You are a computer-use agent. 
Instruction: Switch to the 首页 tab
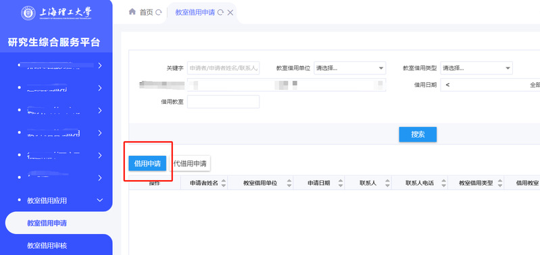coord(146,13)
